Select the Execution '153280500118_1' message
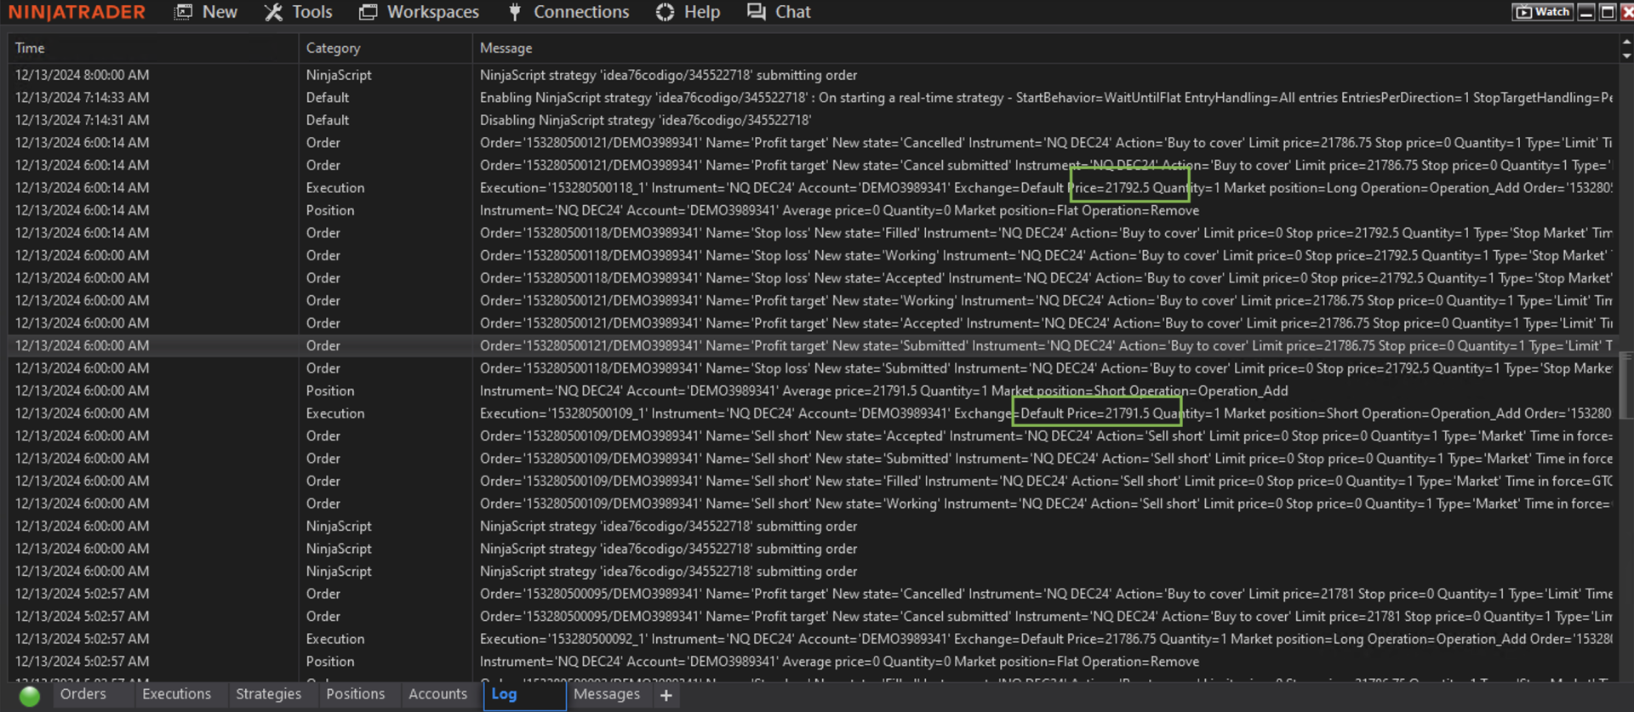 (1045, 188)
